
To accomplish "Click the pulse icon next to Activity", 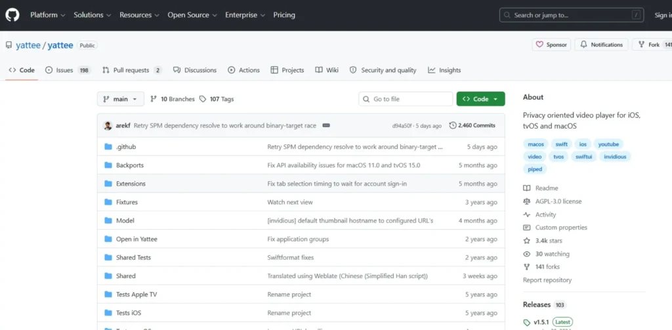I will click(527, 215).
